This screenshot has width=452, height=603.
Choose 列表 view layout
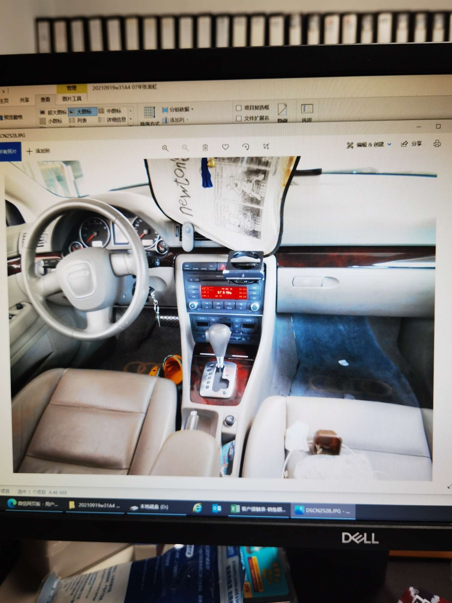click(79, 120)
